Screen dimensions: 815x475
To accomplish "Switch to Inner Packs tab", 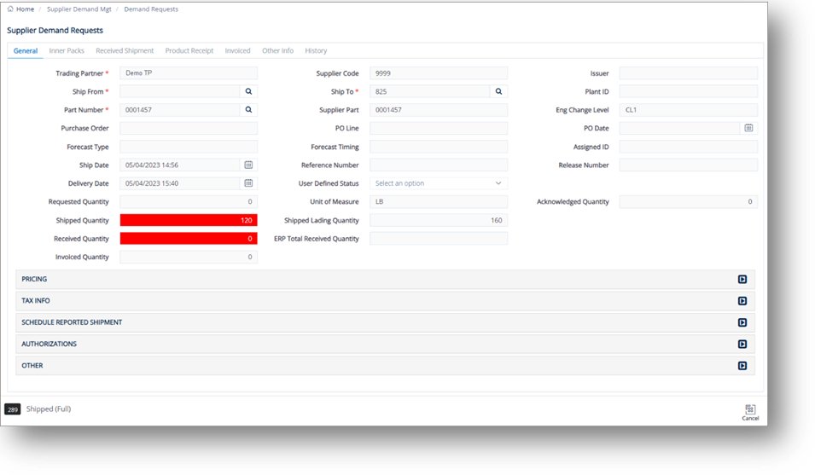I will coord(67,51).
